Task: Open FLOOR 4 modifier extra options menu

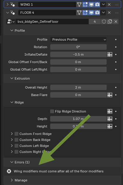Action: pos(103,13)
